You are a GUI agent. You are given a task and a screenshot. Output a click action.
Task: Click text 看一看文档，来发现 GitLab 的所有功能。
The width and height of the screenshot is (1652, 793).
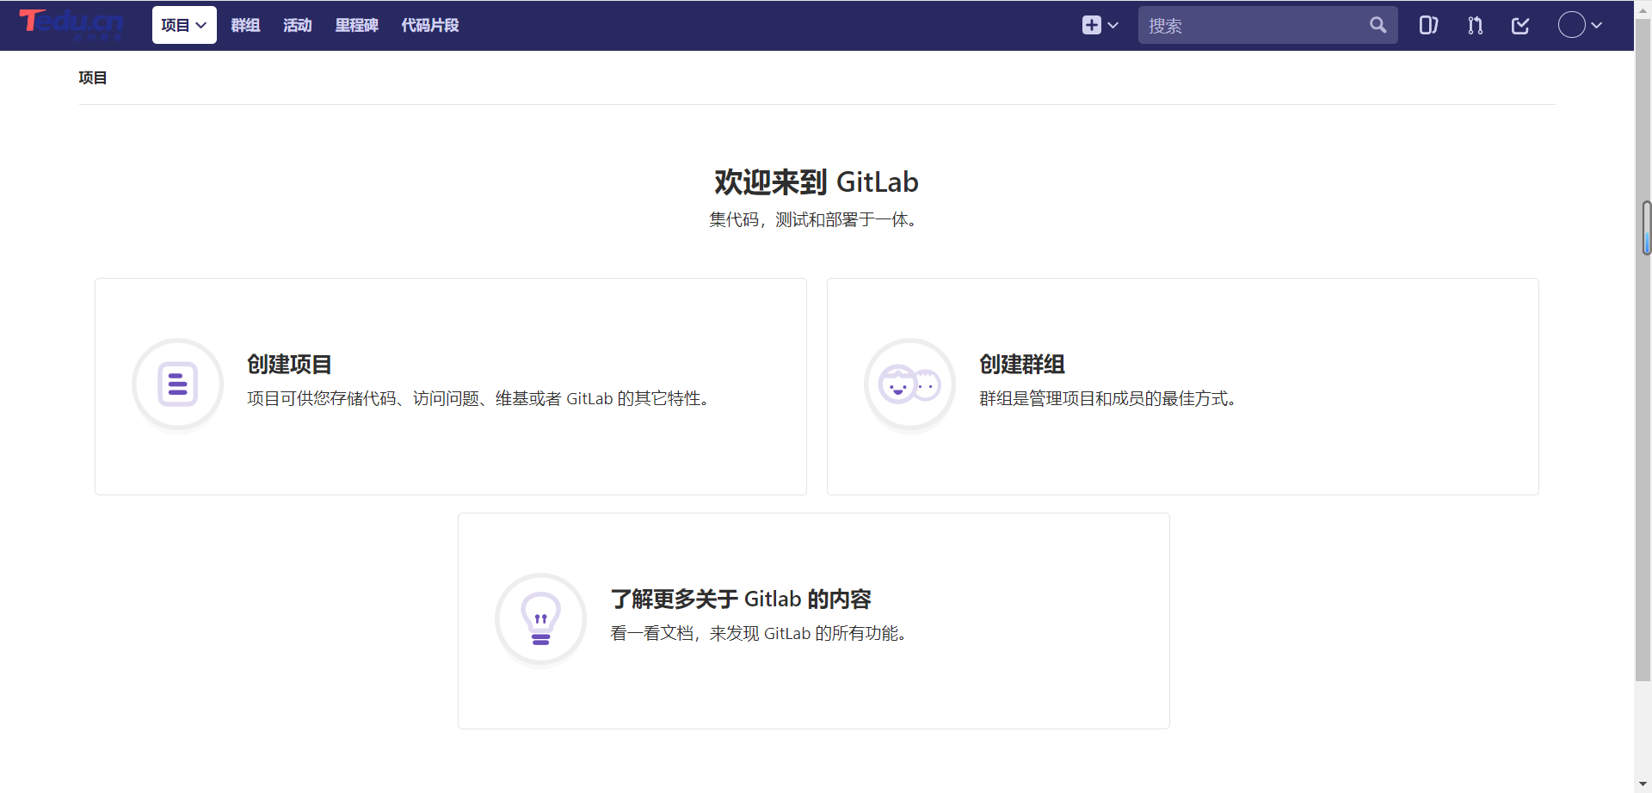tap(759, 633)
